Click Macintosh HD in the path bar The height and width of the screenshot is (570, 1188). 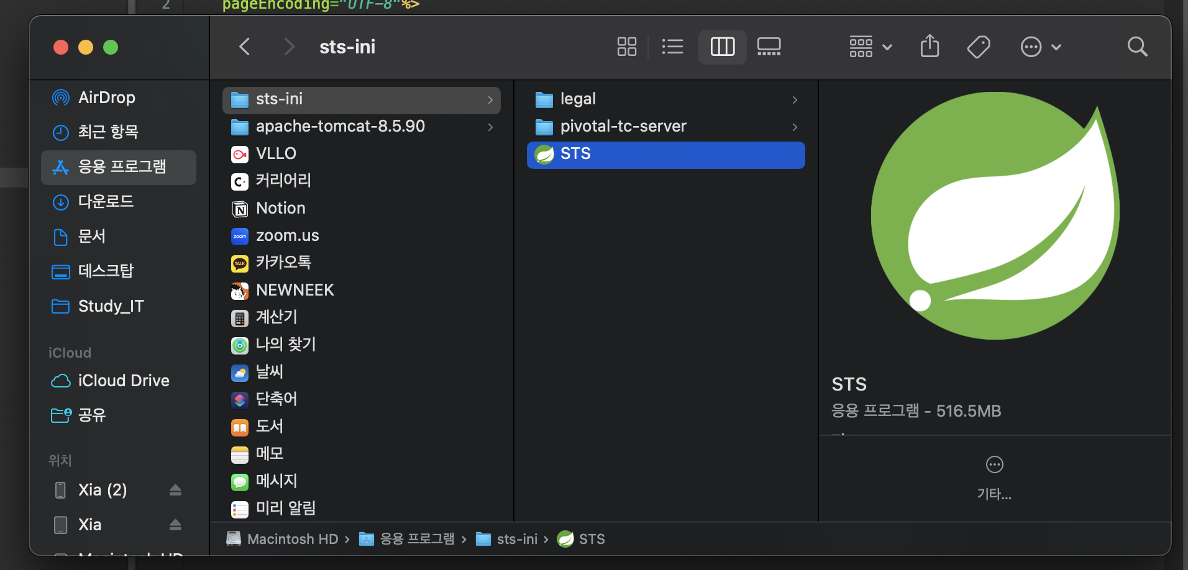tap(283, 539)
